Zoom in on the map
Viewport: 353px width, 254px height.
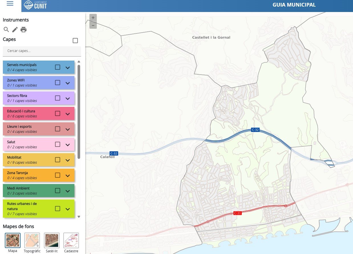pos(93,18)
